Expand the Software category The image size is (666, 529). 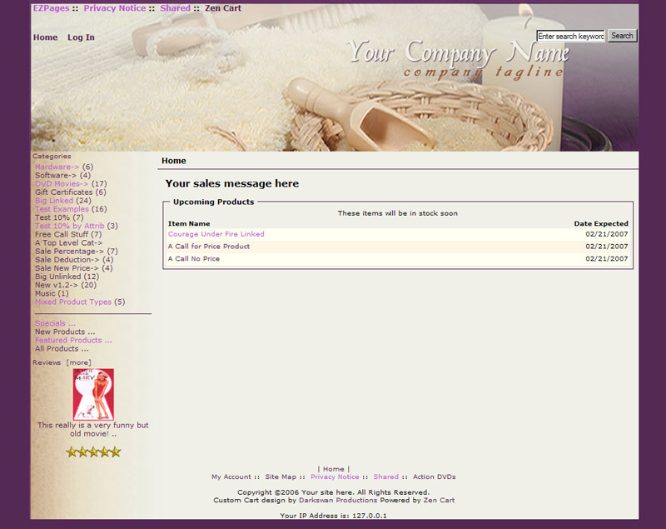coord(55,176)
